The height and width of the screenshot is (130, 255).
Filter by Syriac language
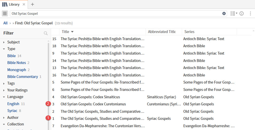[x=12, y=111]
